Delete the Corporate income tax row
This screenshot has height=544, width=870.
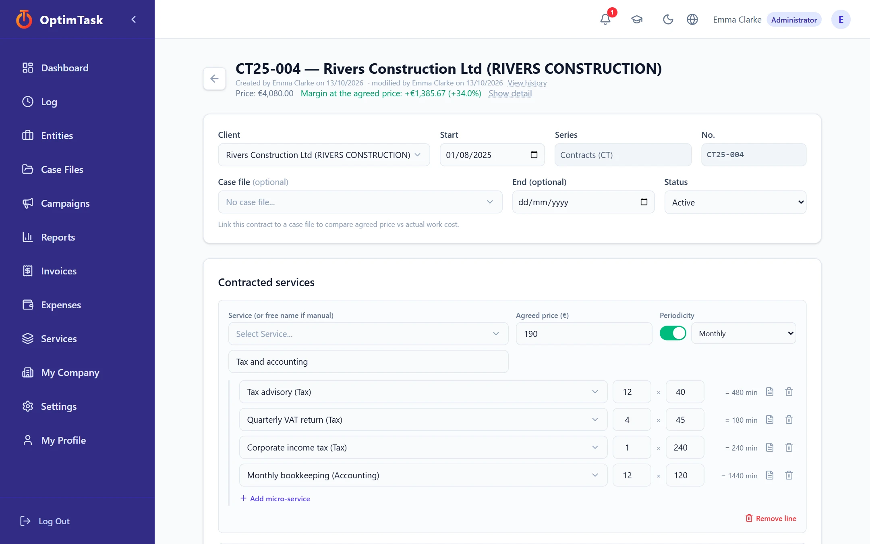tap(789, 447)
